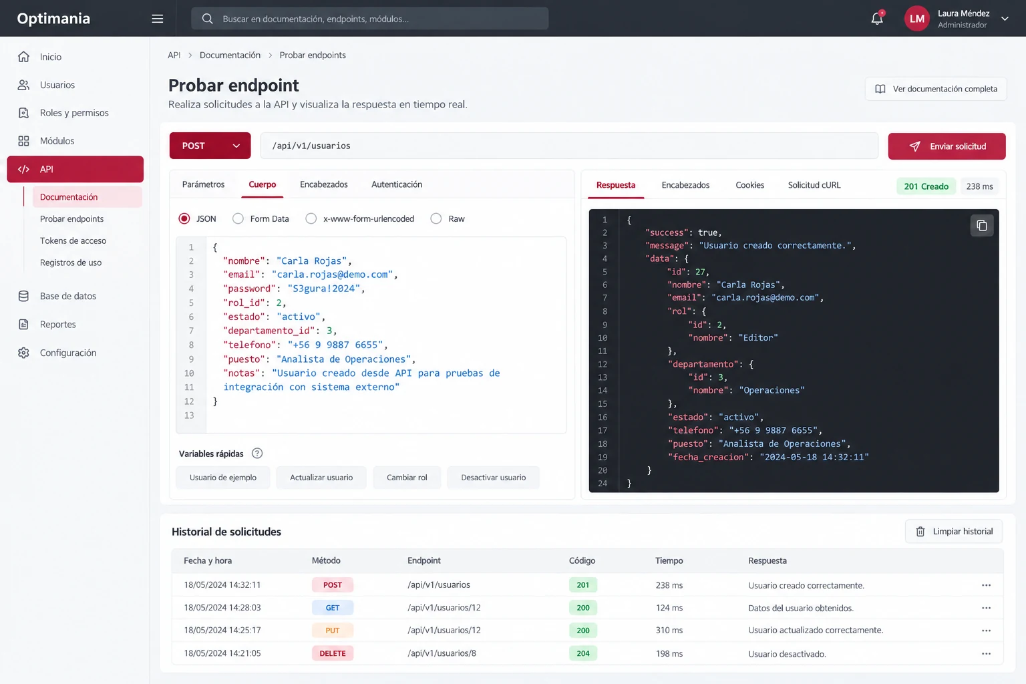
Task: Open options for the DELETE history row
Action: (x=986, y=653)
